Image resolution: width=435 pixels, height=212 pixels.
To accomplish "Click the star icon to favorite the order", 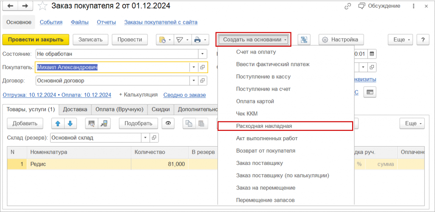I will (x=42, y=6).
